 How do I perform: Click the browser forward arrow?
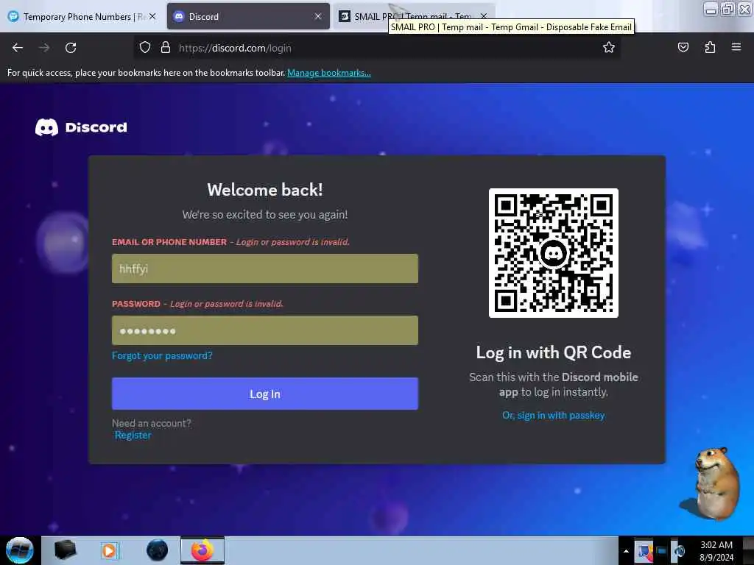tap(44, 48)
